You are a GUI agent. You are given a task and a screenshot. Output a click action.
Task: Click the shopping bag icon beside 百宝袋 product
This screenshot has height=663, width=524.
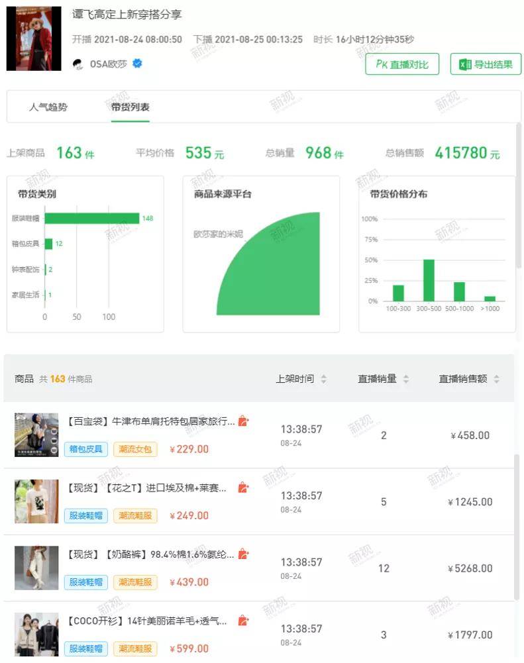(243, 421)
